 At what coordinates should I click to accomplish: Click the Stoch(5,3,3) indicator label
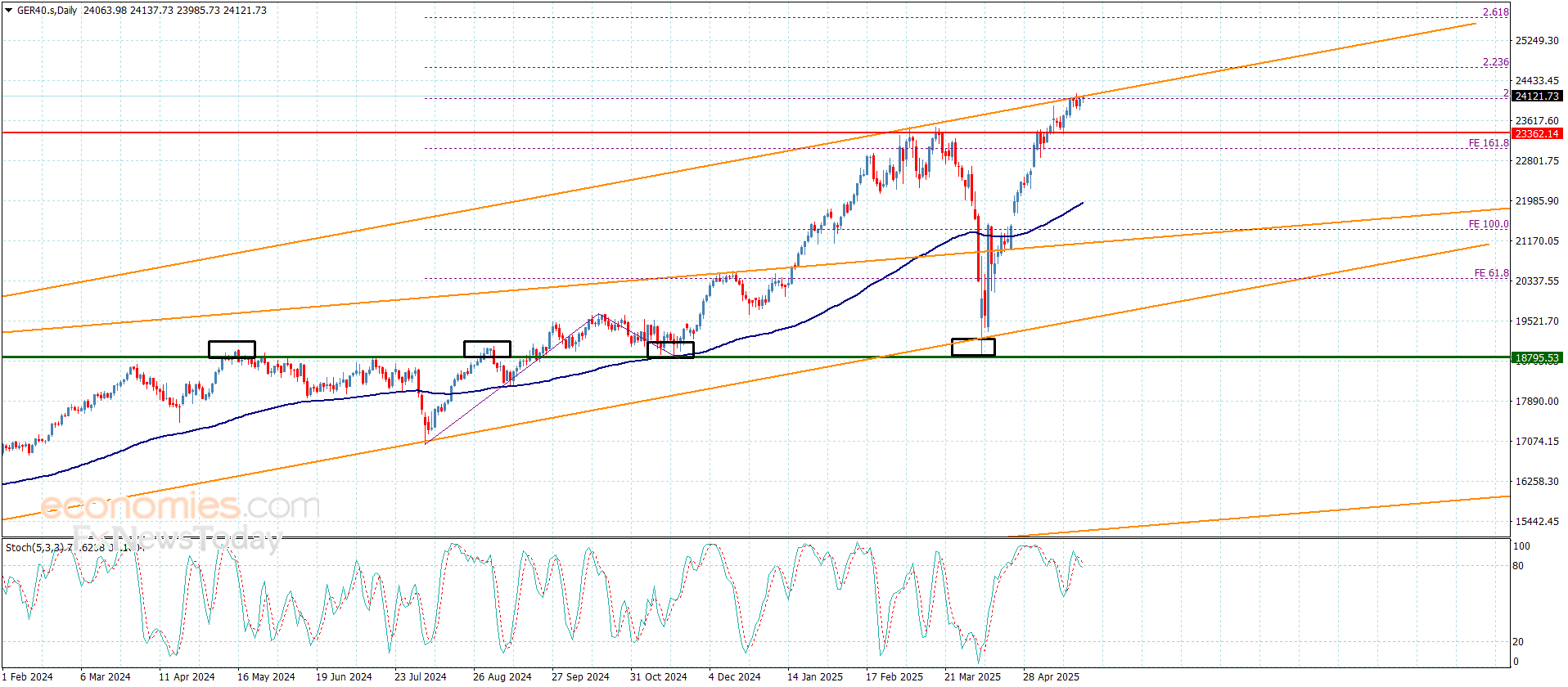point(34,547)
